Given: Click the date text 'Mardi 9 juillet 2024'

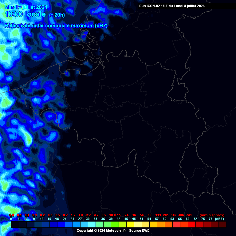Looking at the screenshot, I should click(26, 7).
